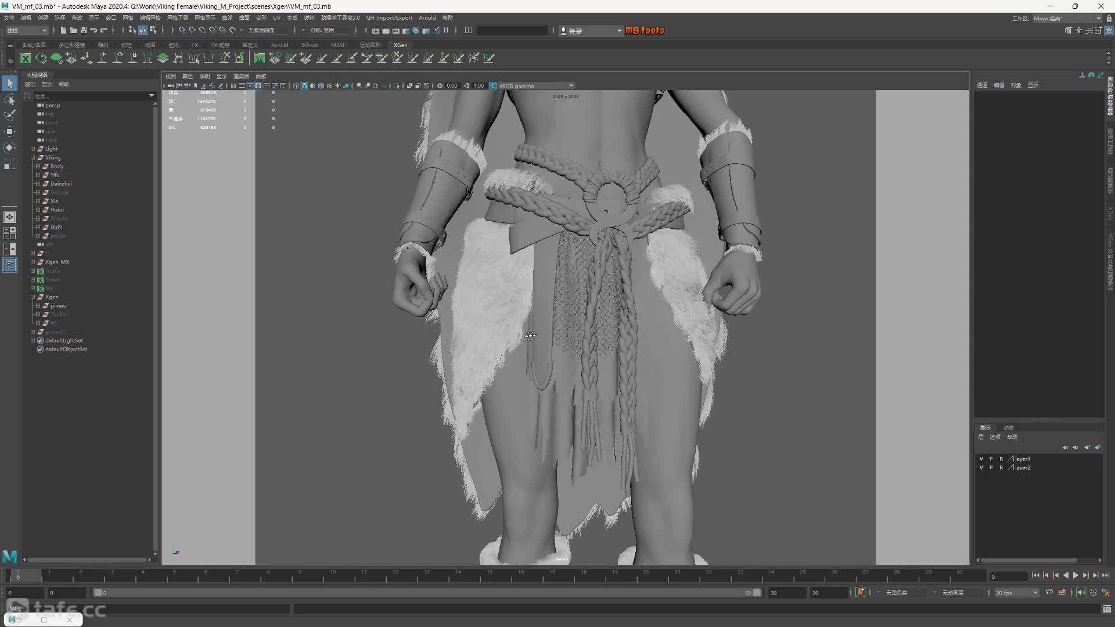
Task: Open the menu set dropdown
Action: (27, 30)
